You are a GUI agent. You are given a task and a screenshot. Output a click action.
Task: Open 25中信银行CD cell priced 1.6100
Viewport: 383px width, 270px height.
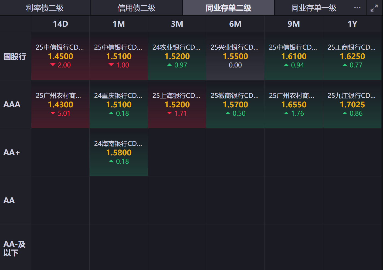coord(294,56)
